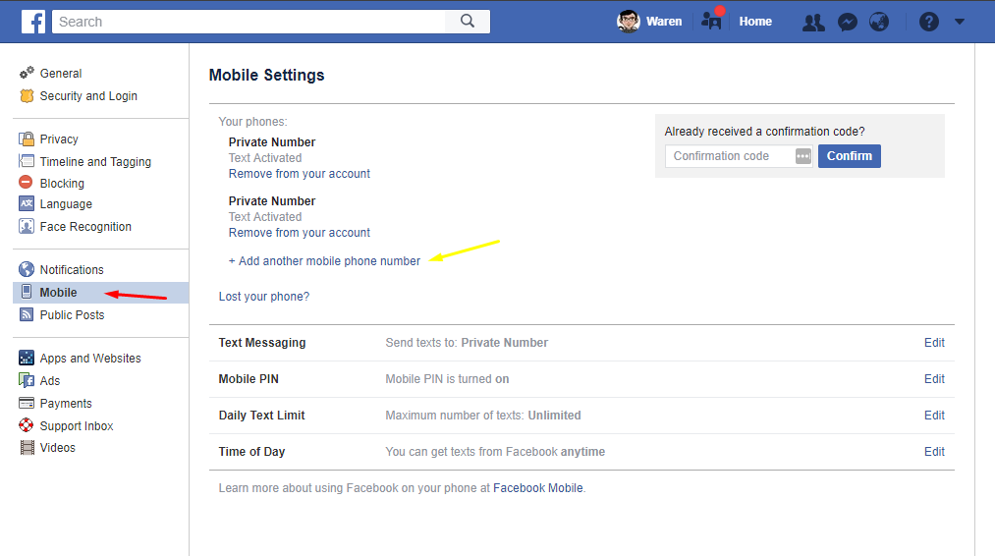995x556 pixels.
Task: Click the Lost your phone? link
Action: click(264, 297)
